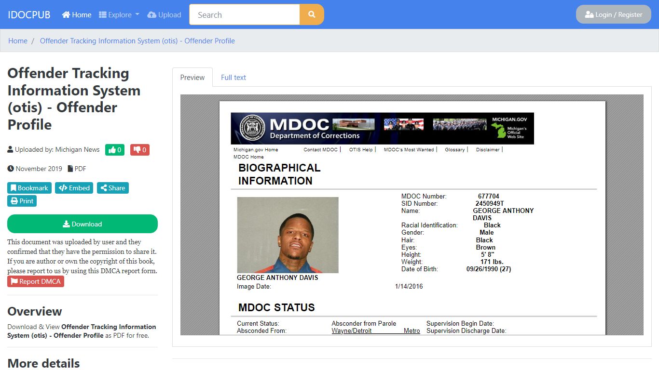
Task: Click the Image Date value 1/14/2016
Action: (x=409, y=286)
